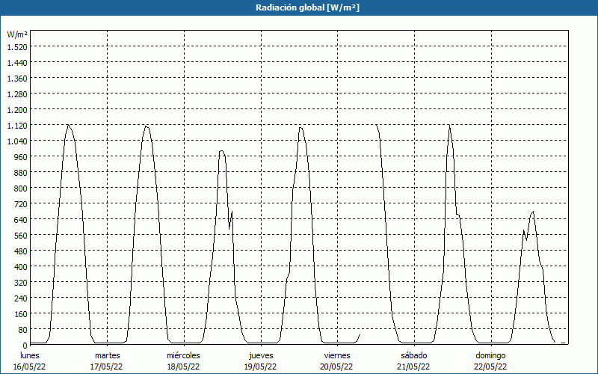598x374 pixels.
Task: Select the 17/05/22 date label
Action: pos(106,367)
